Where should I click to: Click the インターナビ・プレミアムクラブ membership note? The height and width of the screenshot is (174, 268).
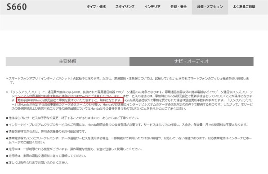127,125
